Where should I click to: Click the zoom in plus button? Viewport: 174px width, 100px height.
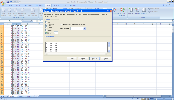click(x=172, y=99)
